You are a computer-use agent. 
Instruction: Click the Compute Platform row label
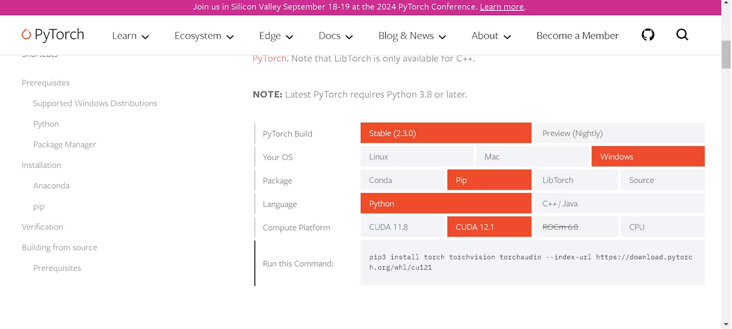point(296,228)
